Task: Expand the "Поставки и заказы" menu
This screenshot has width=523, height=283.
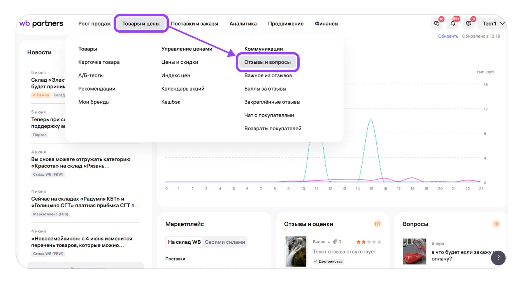Action: pyautogui.click(x=194, y=24)
